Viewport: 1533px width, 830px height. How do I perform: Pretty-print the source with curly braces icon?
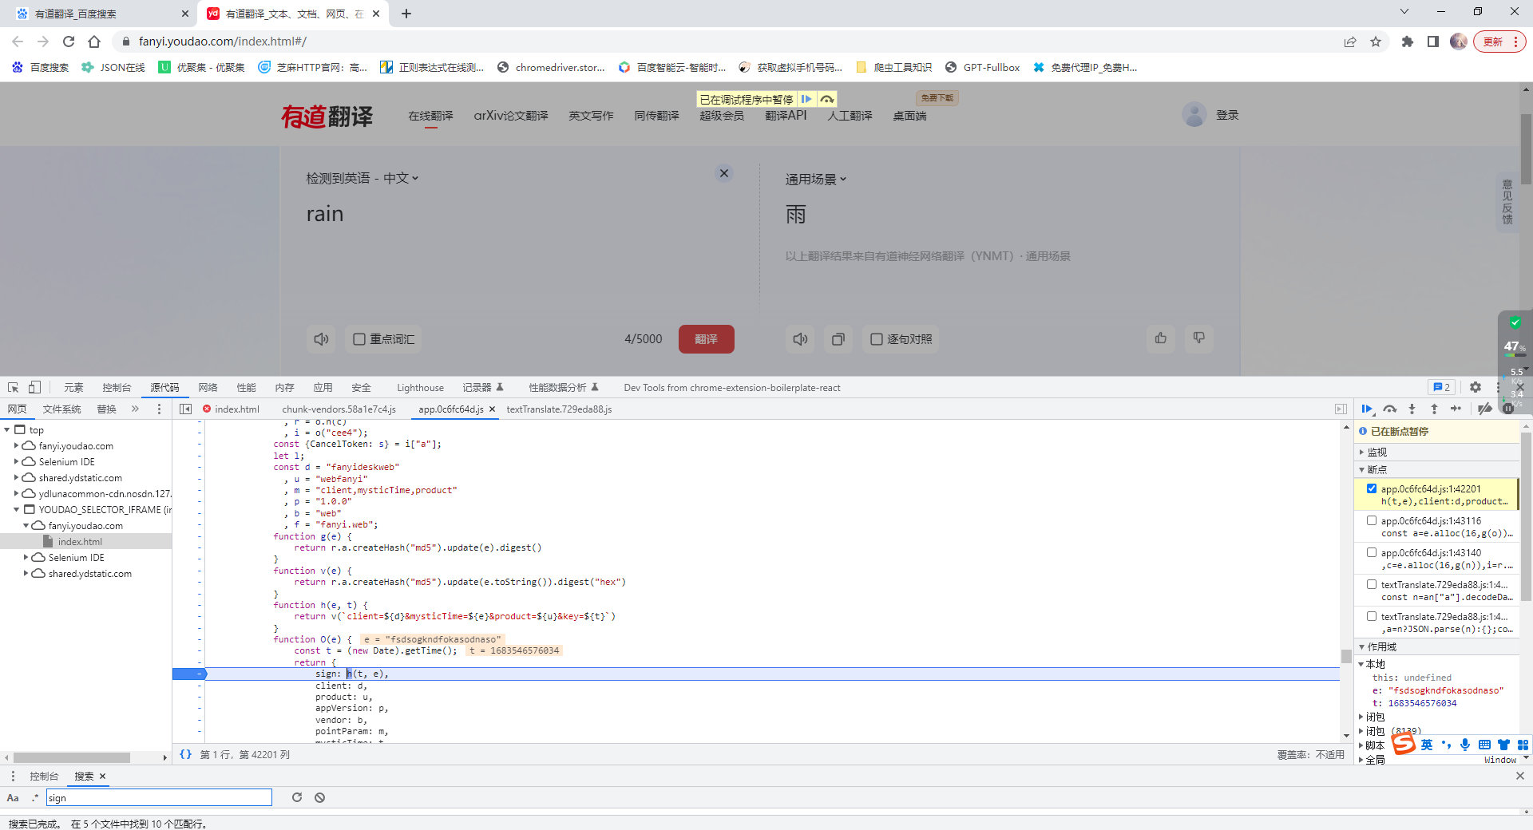186,754
